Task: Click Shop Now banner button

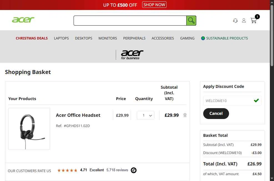Action: [x=154, y=4]
